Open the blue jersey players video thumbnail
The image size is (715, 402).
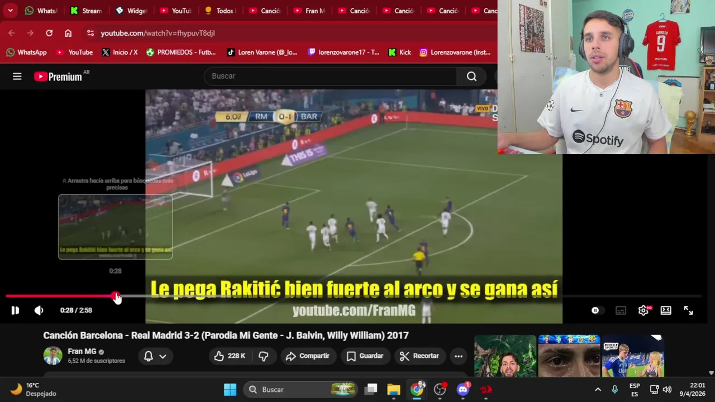633,356
